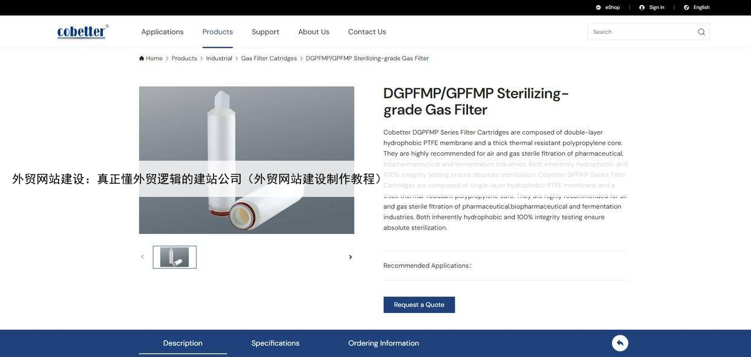Select the filter cartridge image thumbnail
The height and width of the screenshot is (357, 751).
pyautogui.click(x=175, y=257)
